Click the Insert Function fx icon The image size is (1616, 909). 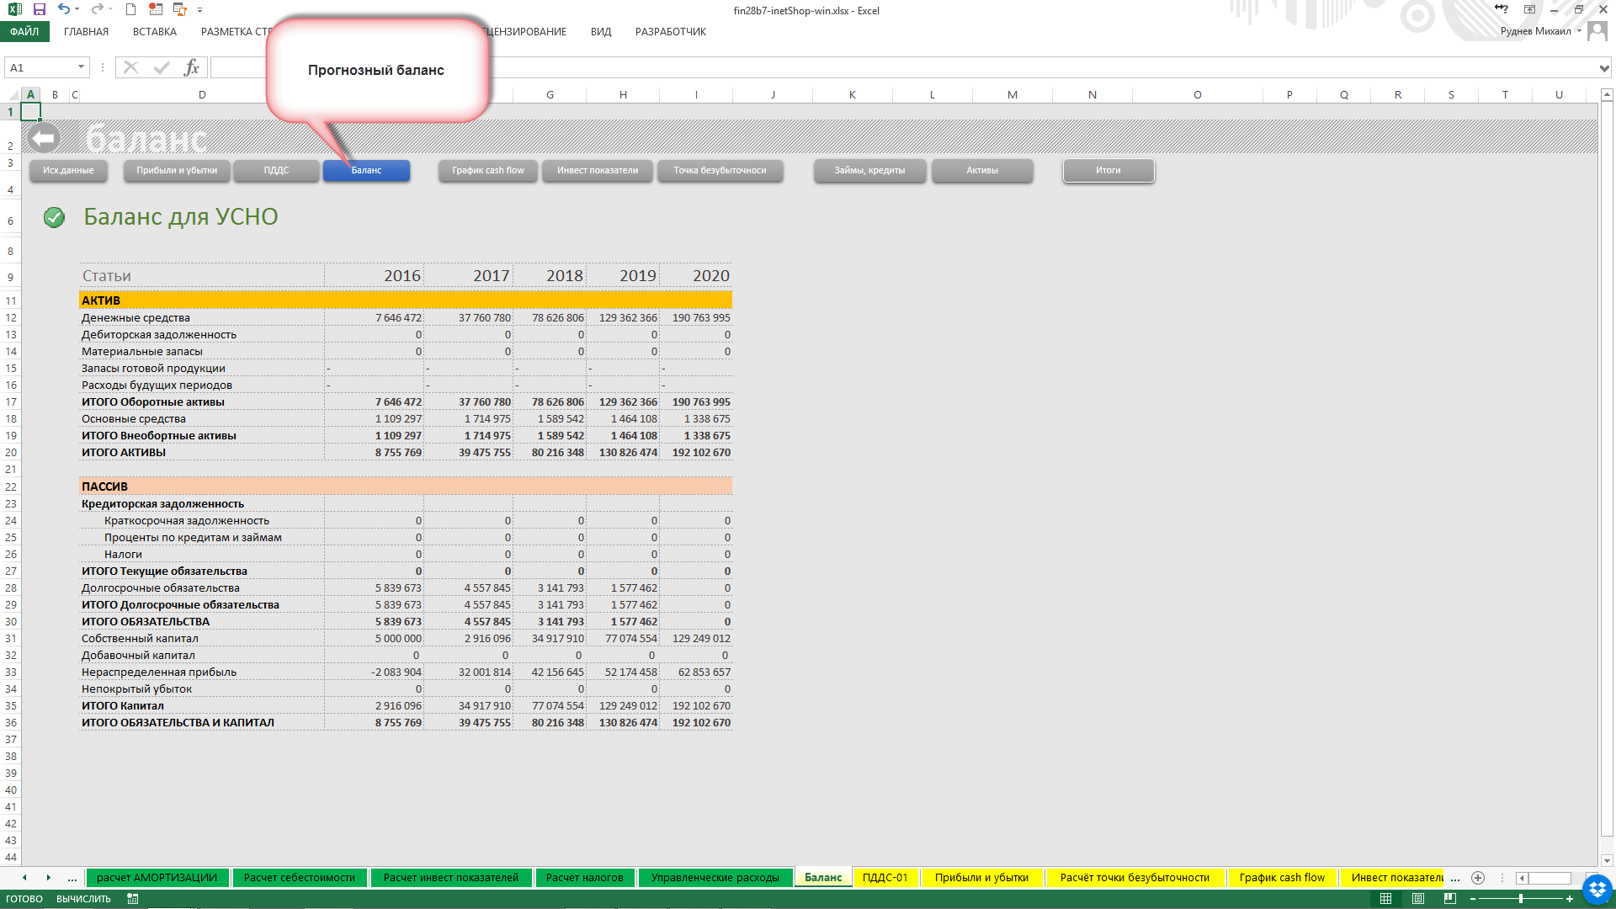[x=192, y=67]
